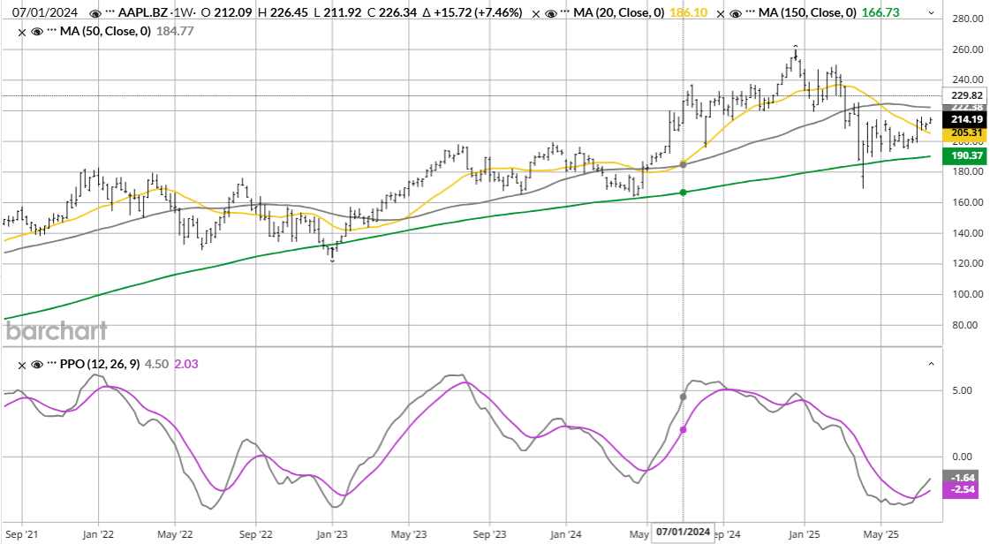Remove the MA (150, Close, 0) study
Screen dimensions: 990x544
(x=721, y=14)
